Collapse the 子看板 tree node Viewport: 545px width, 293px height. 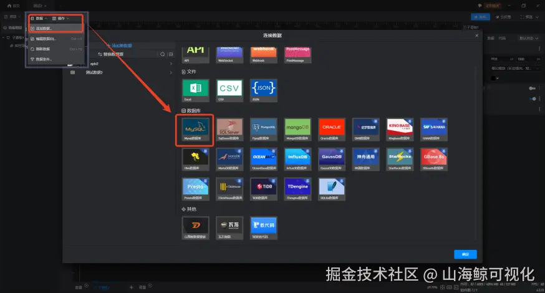[4, 37]
